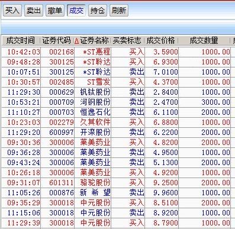
Task: Click stock name ST雪发
Action: click(99, 82)
